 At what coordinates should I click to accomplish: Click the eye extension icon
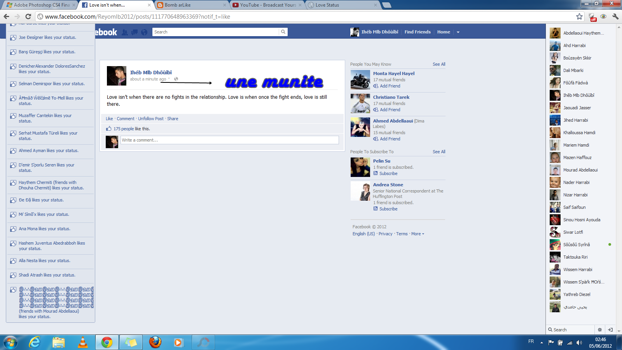603,16
